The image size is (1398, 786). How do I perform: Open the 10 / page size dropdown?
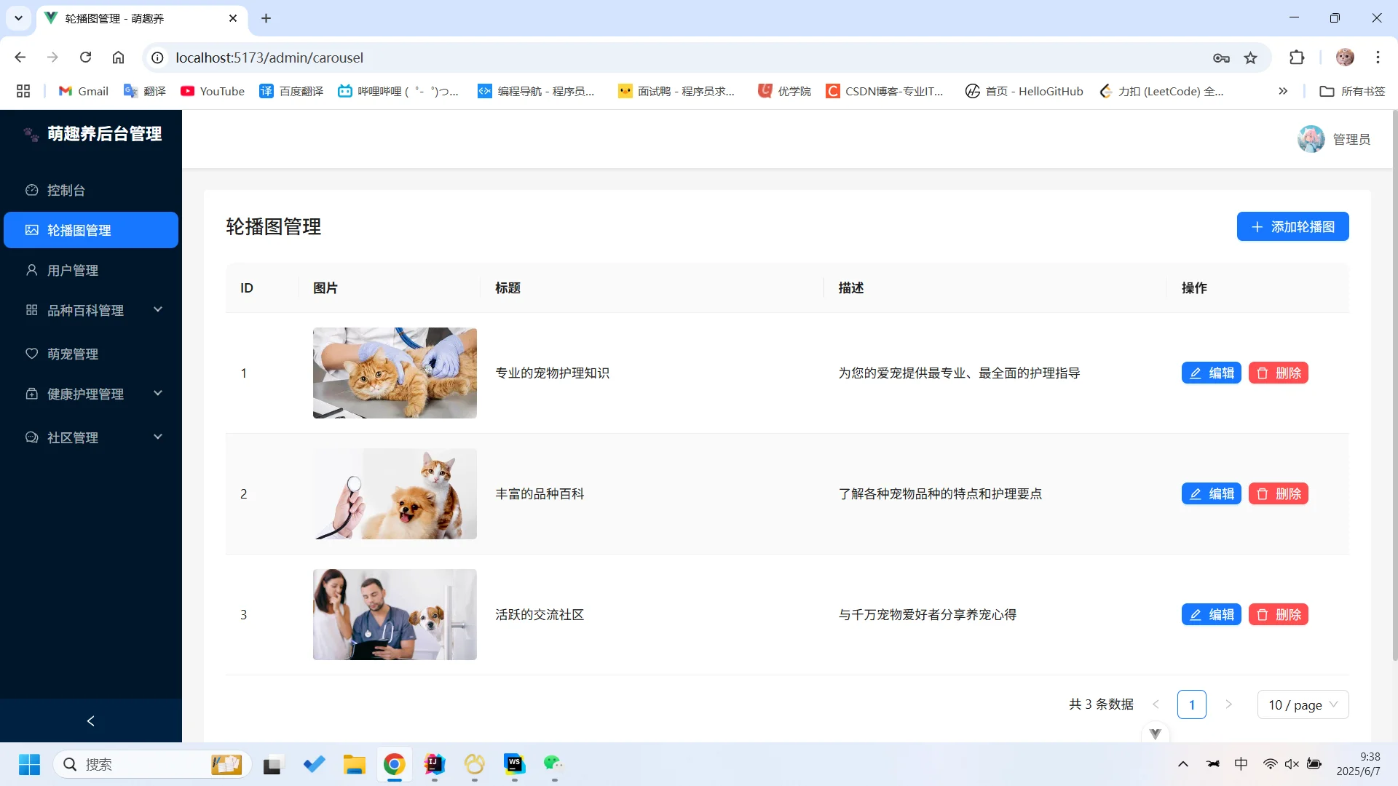pos(1303,704)
